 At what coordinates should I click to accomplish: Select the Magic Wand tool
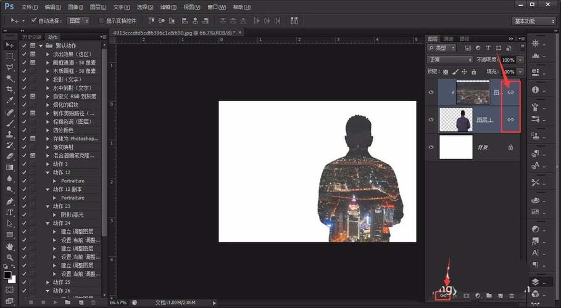coord(10,78)
